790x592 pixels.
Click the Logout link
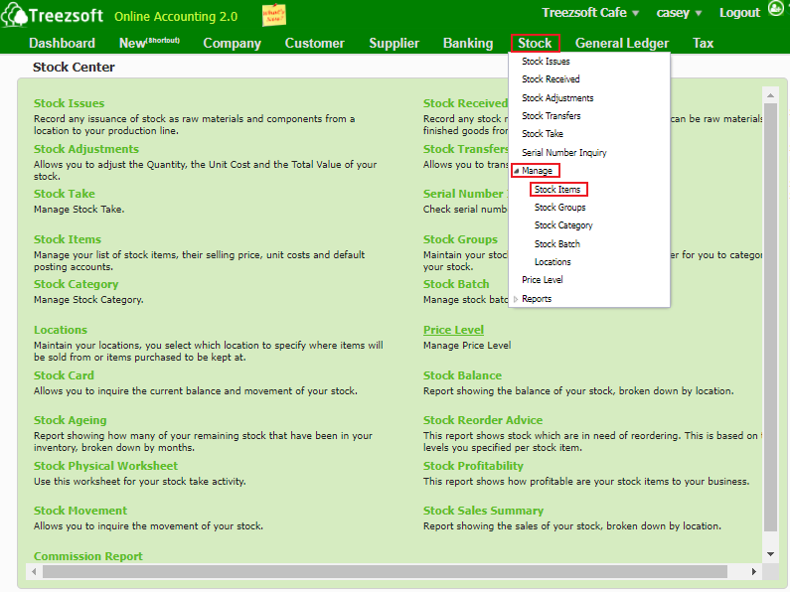click(x=739, y=13)
